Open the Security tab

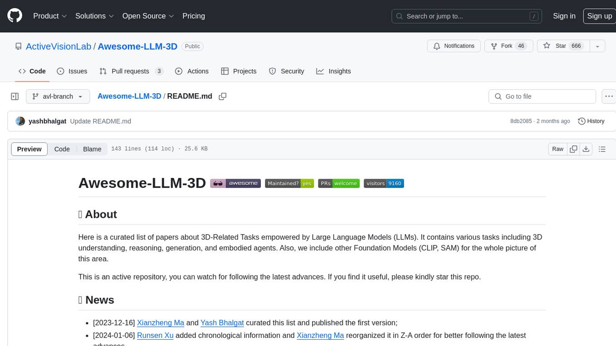pos(286,71)
